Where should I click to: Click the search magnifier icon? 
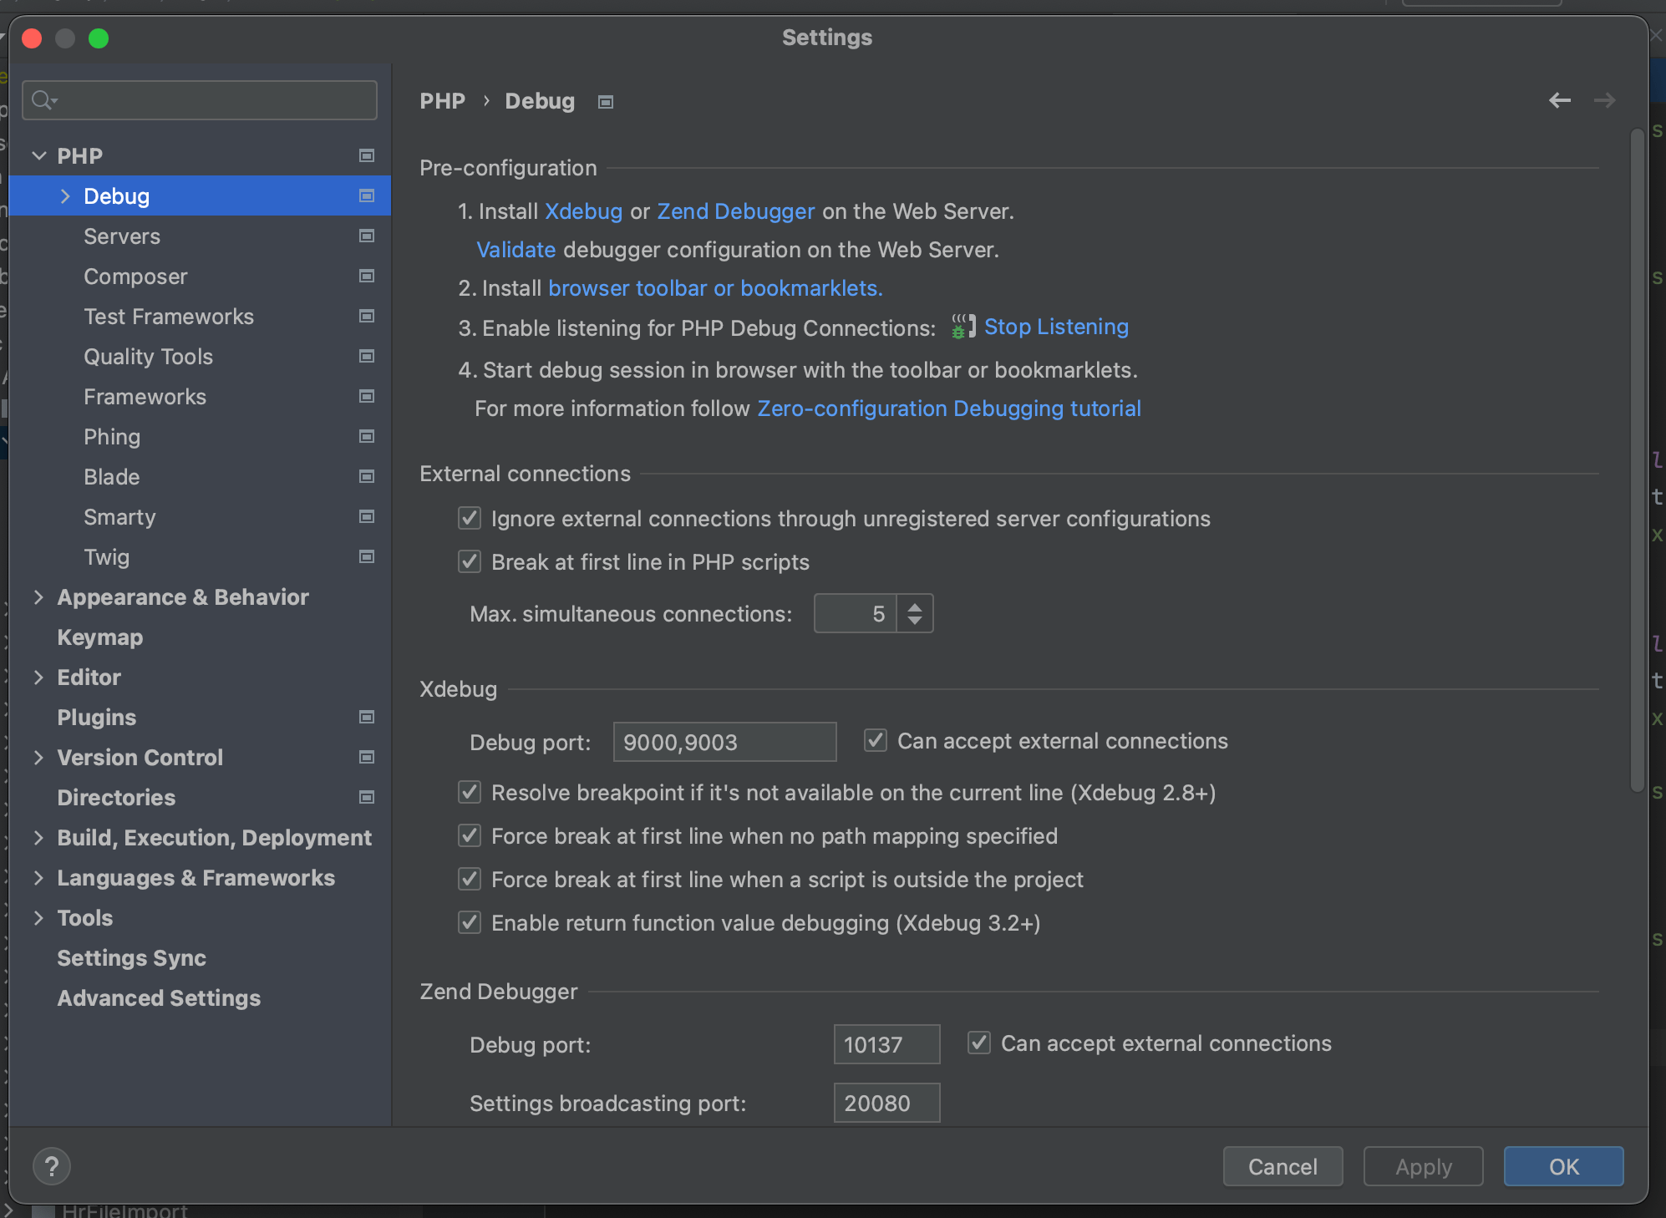pos(42,101)
